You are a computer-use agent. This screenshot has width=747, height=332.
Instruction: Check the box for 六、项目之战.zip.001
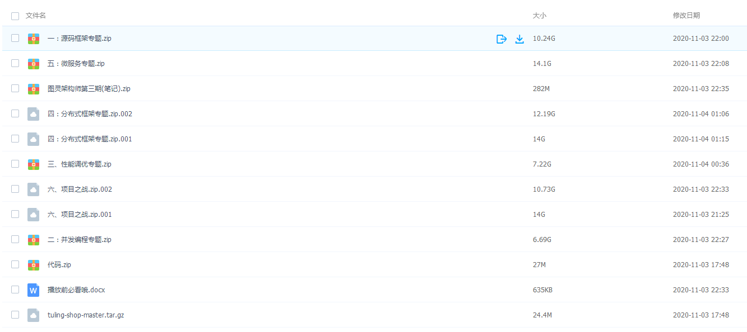pos(15,214)
